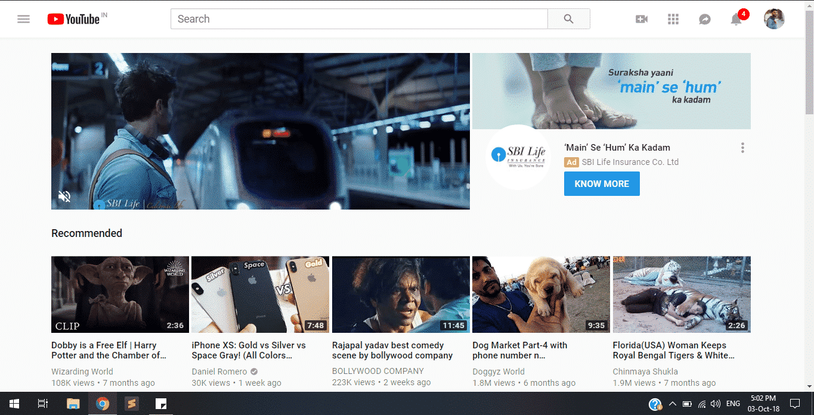Open the Windows Start menu
Screen dimensions: 814x415
point(14,404)
